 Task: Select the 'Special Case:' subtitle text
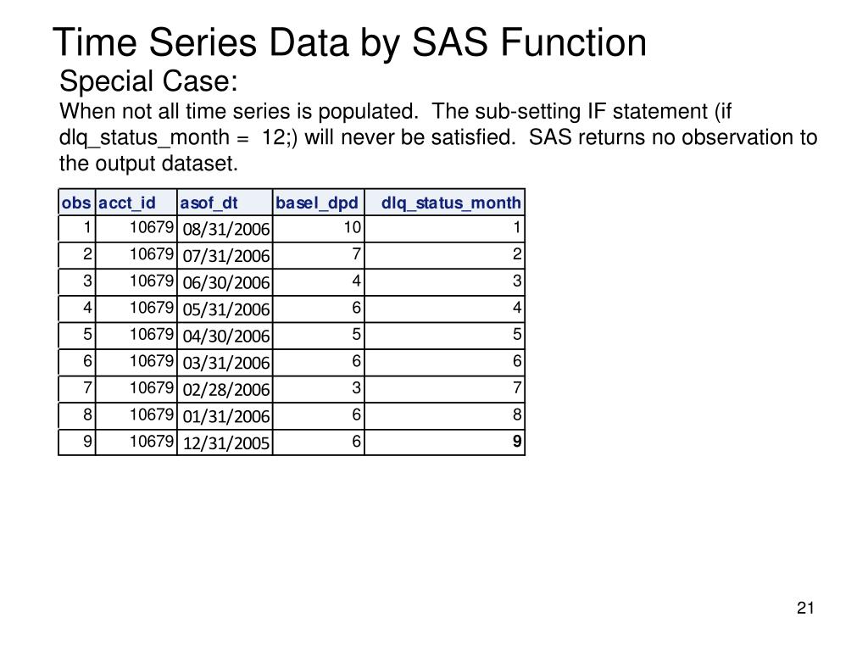tap(148, 81)
